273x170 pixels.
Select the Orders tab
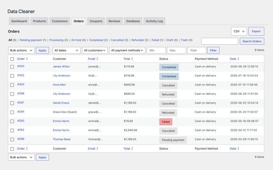pos(78,21)
